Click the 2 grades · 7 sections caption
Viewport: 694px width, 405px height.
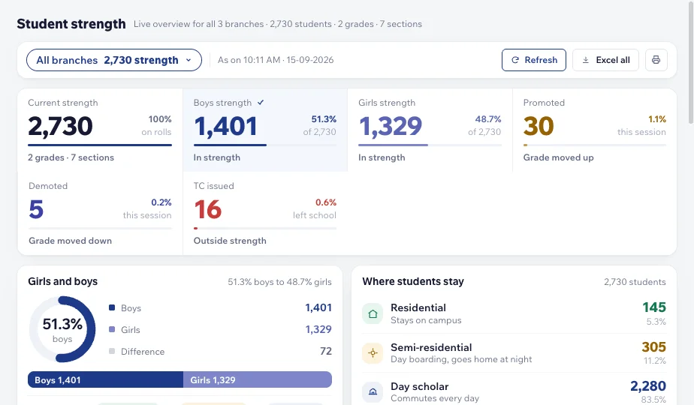point(71,157)
